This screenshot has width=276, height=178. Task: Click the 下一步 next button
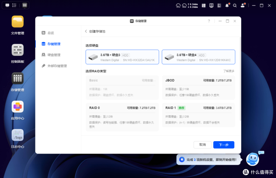(x=224, y=145)
